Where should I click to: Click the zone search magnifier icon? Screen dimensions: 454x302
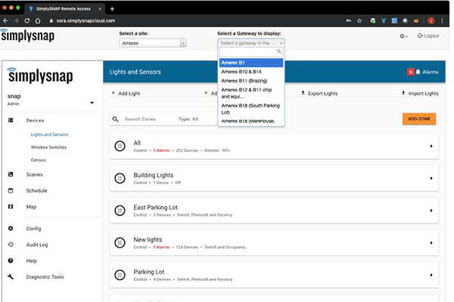pyautogui.click(x=115, y=119)
